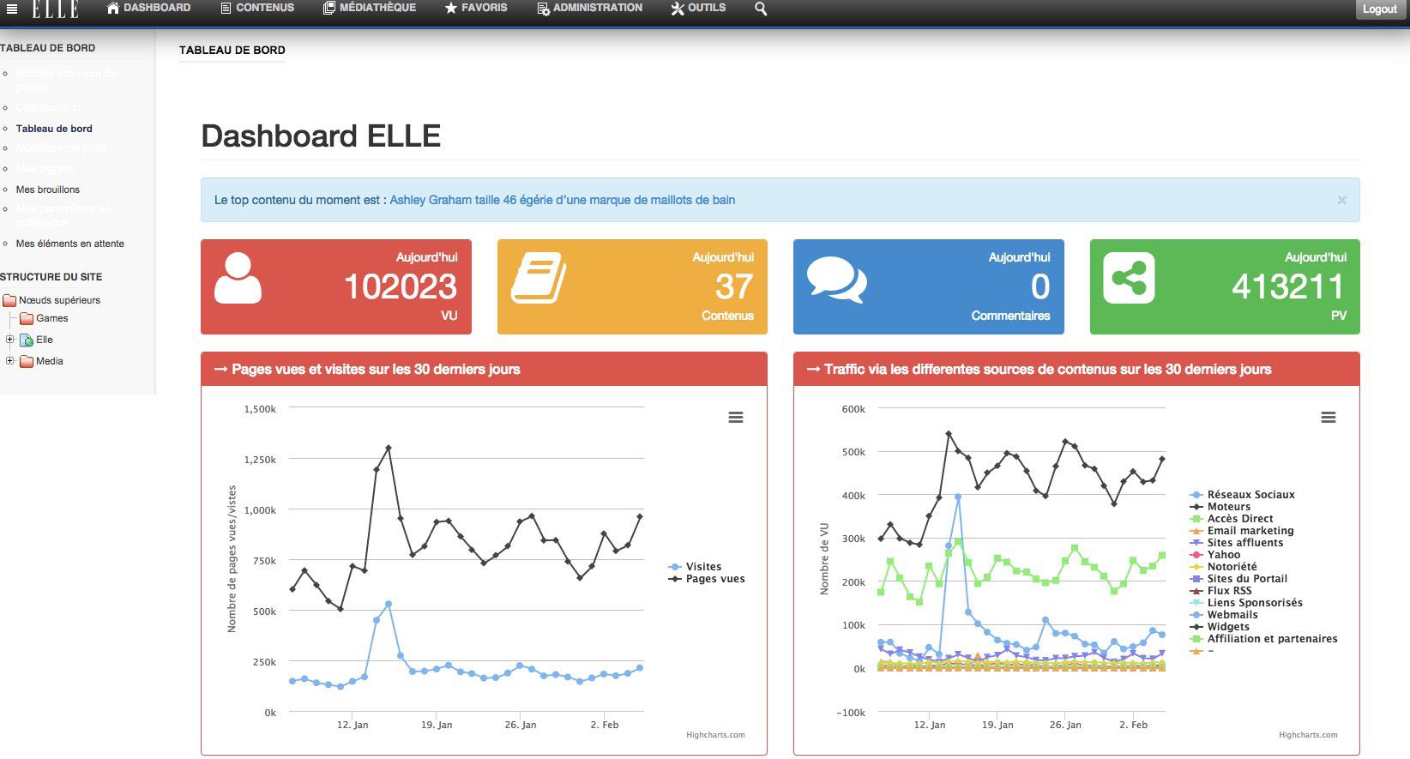Click the Traffic via les differentes sources header
This screenshot has width=1410, height=759.
(x=1076, y=370)
